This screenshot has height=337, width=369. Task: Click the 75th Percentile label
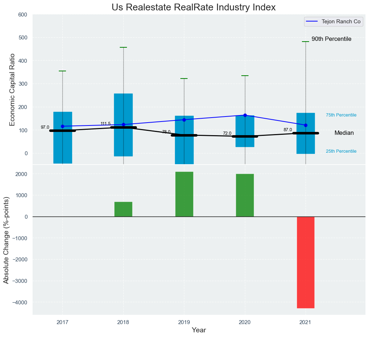341,115
